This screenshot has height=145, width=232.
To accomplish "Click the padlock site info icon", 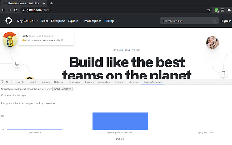I will tap(23, 10).
